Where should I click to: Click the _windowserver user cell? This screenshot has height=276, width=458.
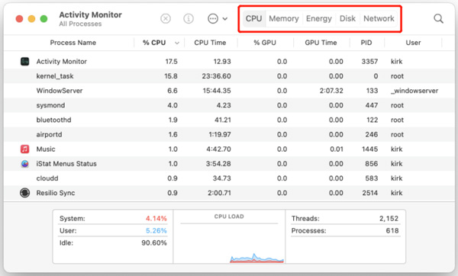pyautogui.click(x=414, y=91)
